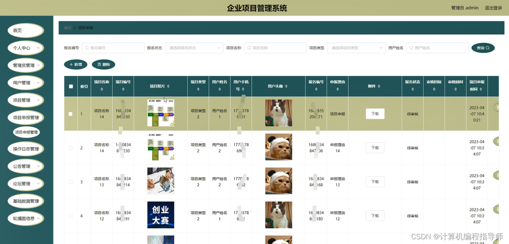The height and width of the screenshot is (244, 509).
Task: Click the magnifier icon in 报名编号 field
Action: click(x=87, y=48)
